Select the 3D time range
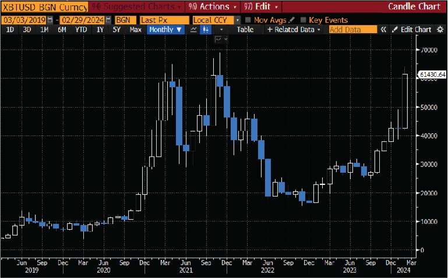The image size is (448, 278). [x=27, y=30]
